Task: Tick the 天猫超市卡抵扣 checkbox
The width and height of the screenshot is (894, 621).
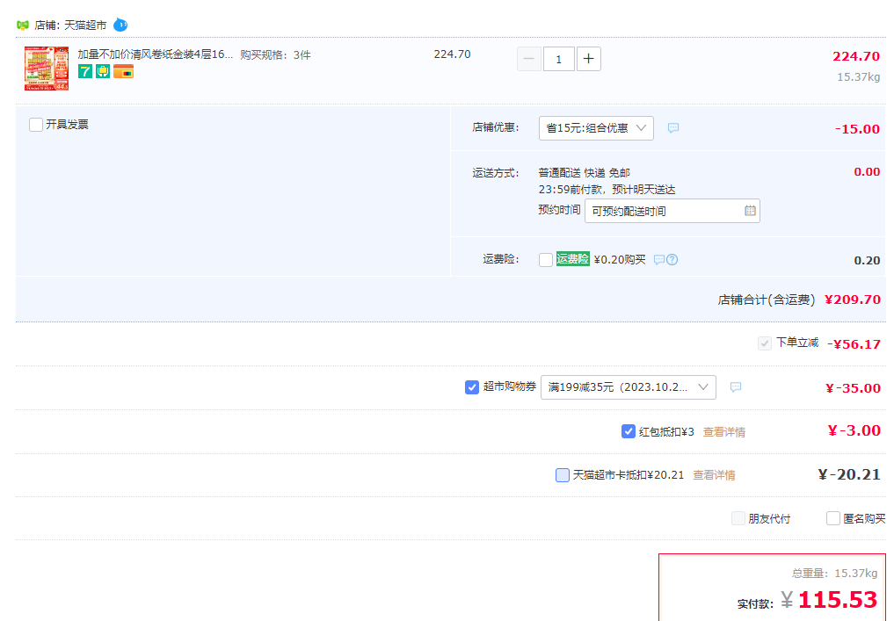Action: [x=563, y=475]
